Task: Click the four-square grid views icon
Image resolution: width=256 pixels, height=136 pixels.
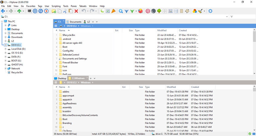Action: [x=165, y=11]
